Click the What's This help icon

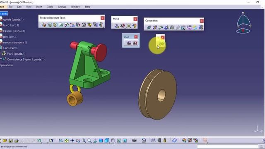[x=51, y=141]
